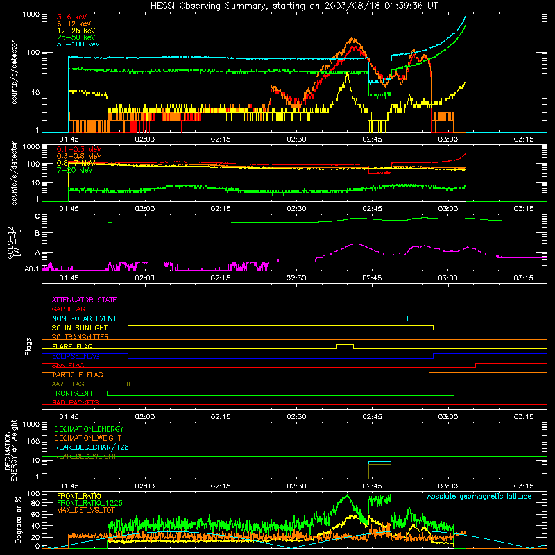Select the 12-25 keV legend label
Screen dimensions: 555x555
(x=76, y=31)
